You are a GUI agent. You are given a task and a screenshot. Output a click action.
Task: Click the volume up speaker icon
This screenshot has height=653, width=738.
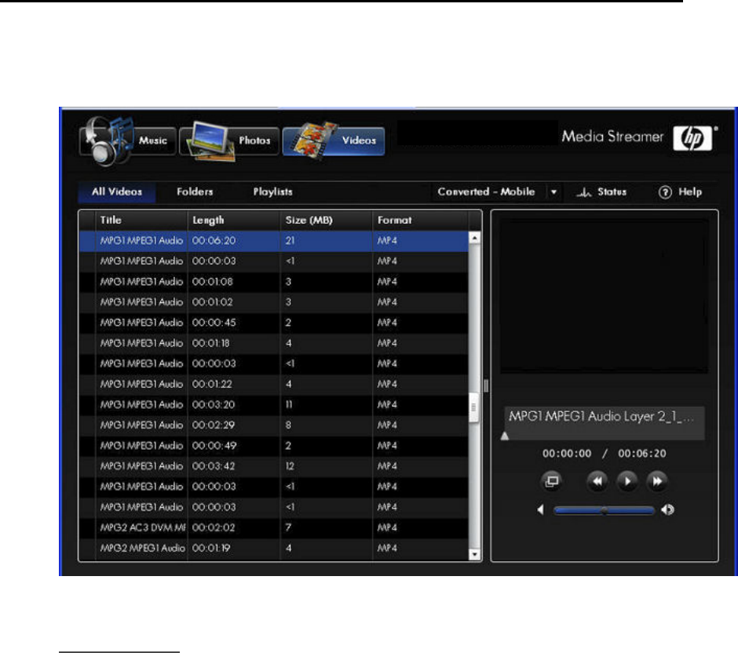[667, 510]
